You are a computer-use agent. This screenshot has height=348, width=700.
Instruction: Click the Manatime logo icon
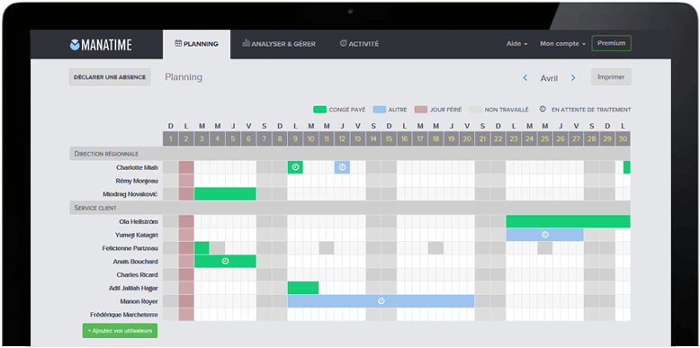(75, 45)
